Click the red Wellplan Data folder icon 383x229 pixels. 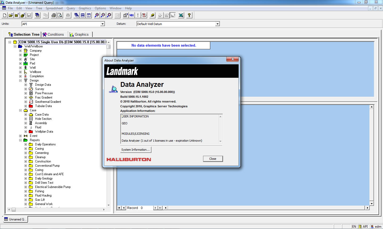click(31, 132)
